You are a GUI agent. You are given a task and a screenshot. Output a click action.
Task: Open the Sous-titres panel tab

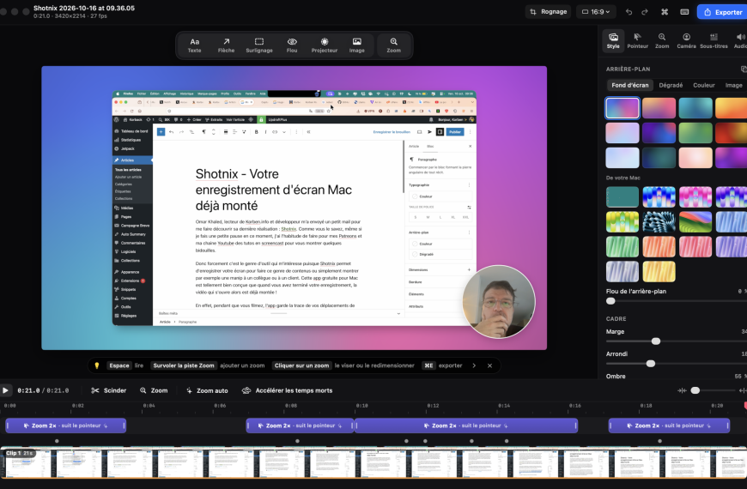coord(714,41)
